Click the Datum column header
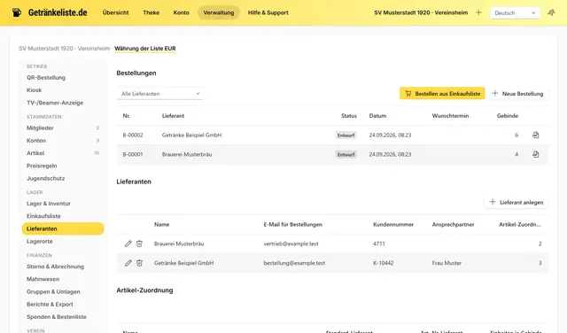The height and width of the screenshot is (333, 567). [x=377, y=116]
